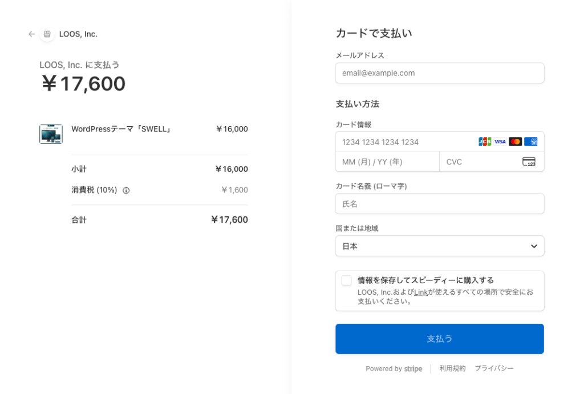Focus the cardholder name field
The image size is (584, 394).
coord(439,204)
